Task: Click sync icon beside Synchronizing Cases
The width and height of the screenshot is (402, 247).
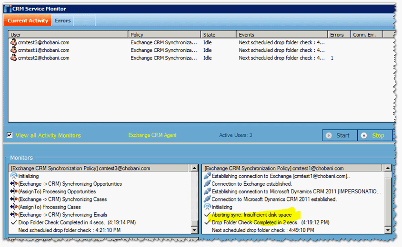Action: 14,199
